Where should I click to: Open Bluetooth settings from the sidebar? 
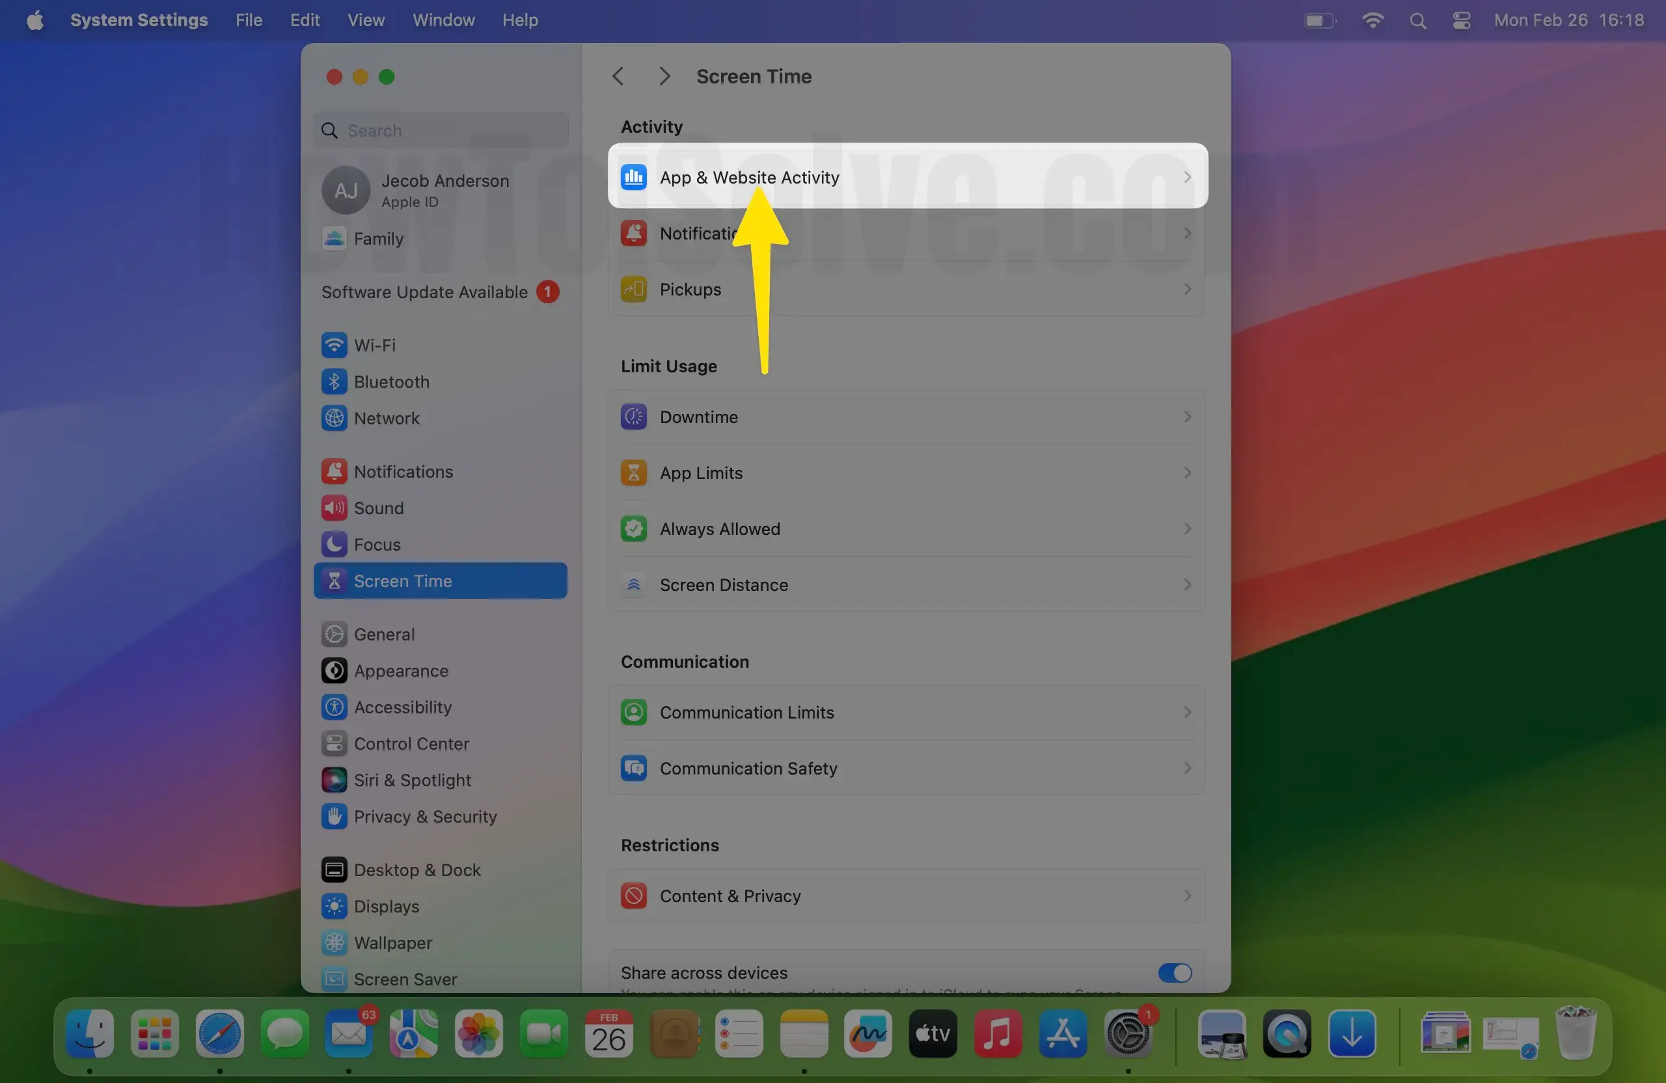(x=390, y=381)
